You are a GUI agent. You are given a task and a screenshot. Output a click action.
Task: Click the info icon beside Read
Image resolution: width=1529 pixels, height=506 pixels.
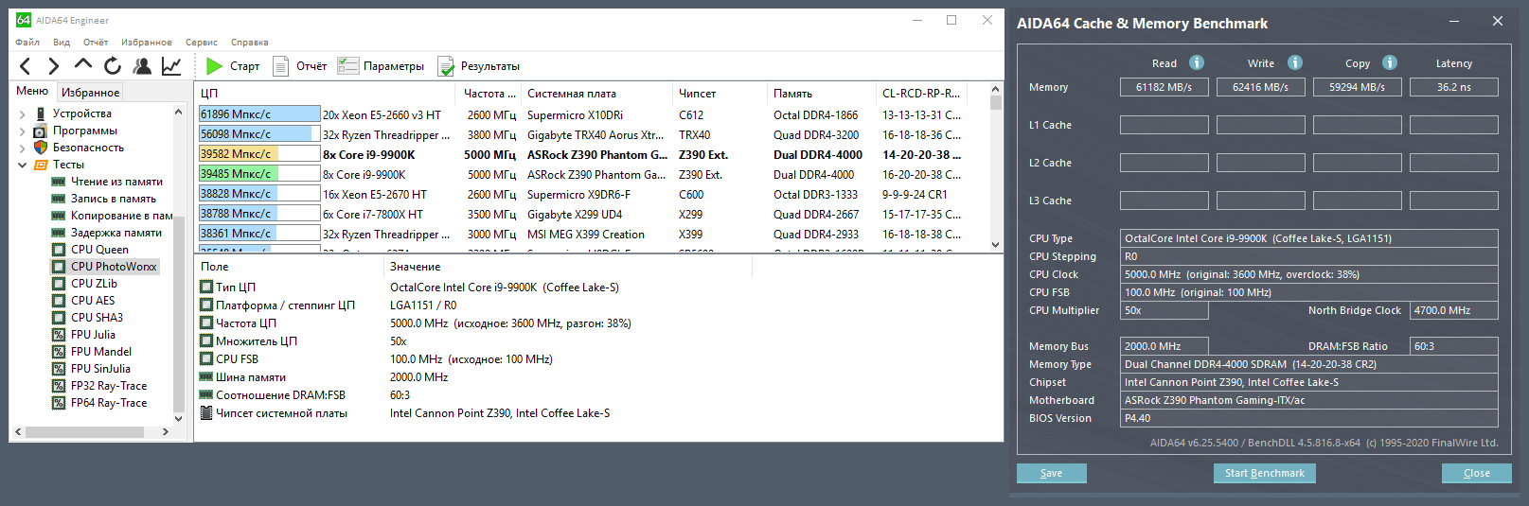pyautogui.click(x=1197, y=63)
